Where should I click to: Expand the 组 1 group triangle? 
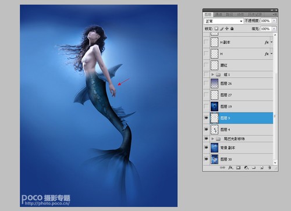click(x=212, y=74)
